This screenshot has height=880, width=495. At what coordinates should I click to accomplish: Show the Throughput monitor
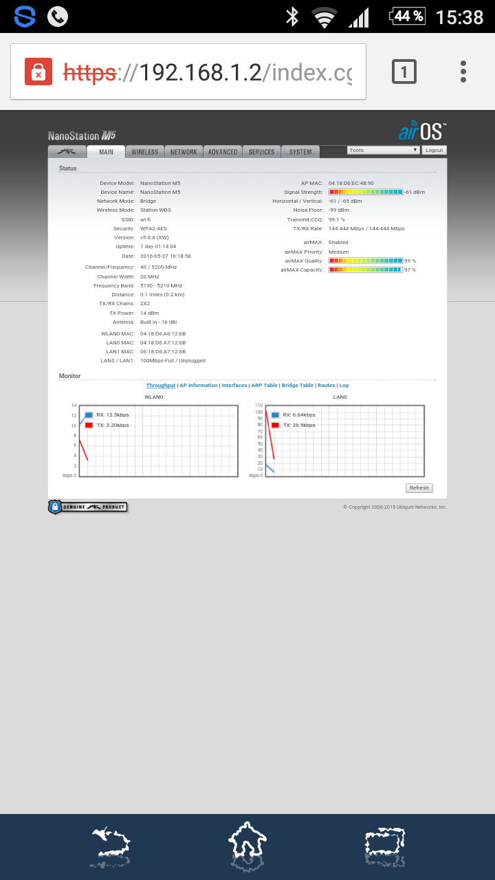click(x=161, y=386)
